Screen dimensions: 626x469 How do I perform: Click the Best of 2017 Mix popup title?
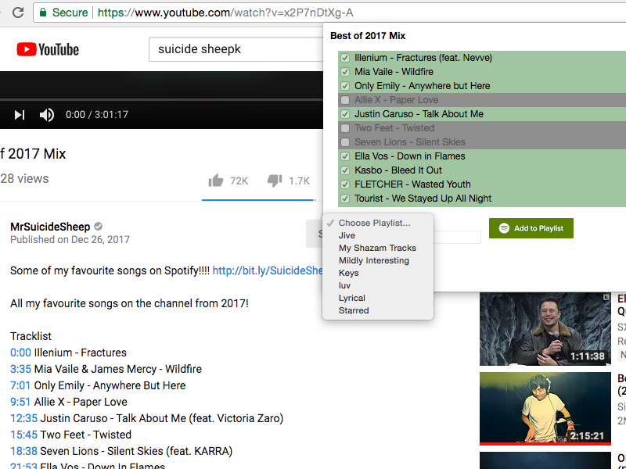pos(368,36)
